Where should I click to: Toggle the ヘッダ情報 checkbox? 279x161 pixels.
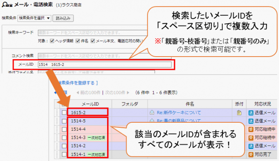click(x=52, y=41)
